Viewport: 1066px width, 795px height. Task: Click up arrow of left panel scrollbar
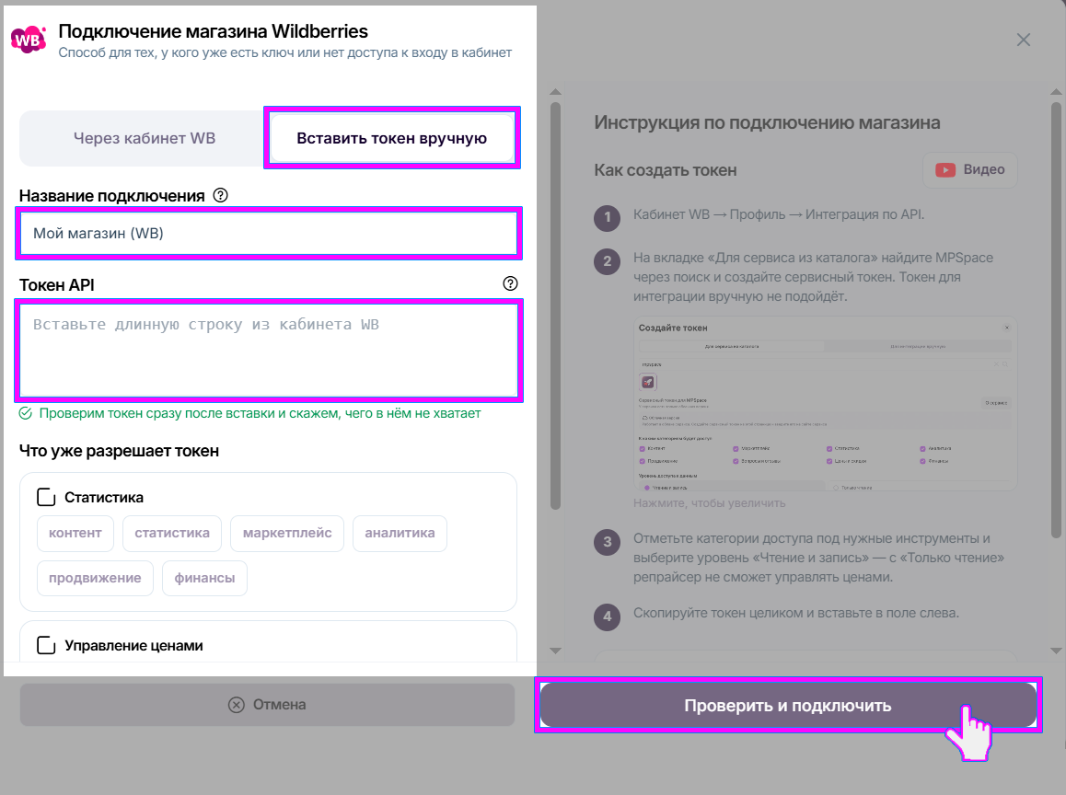[555, 91]
